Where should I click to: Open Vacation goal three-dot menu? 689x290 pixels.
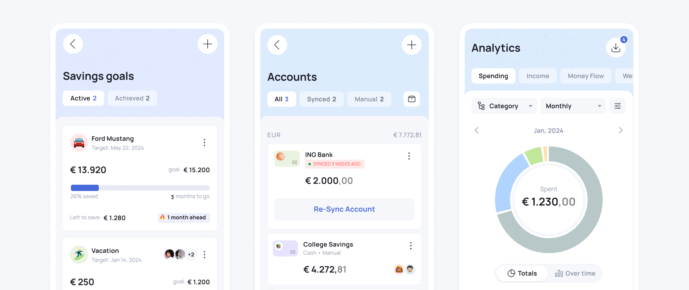tap(205, 254)
